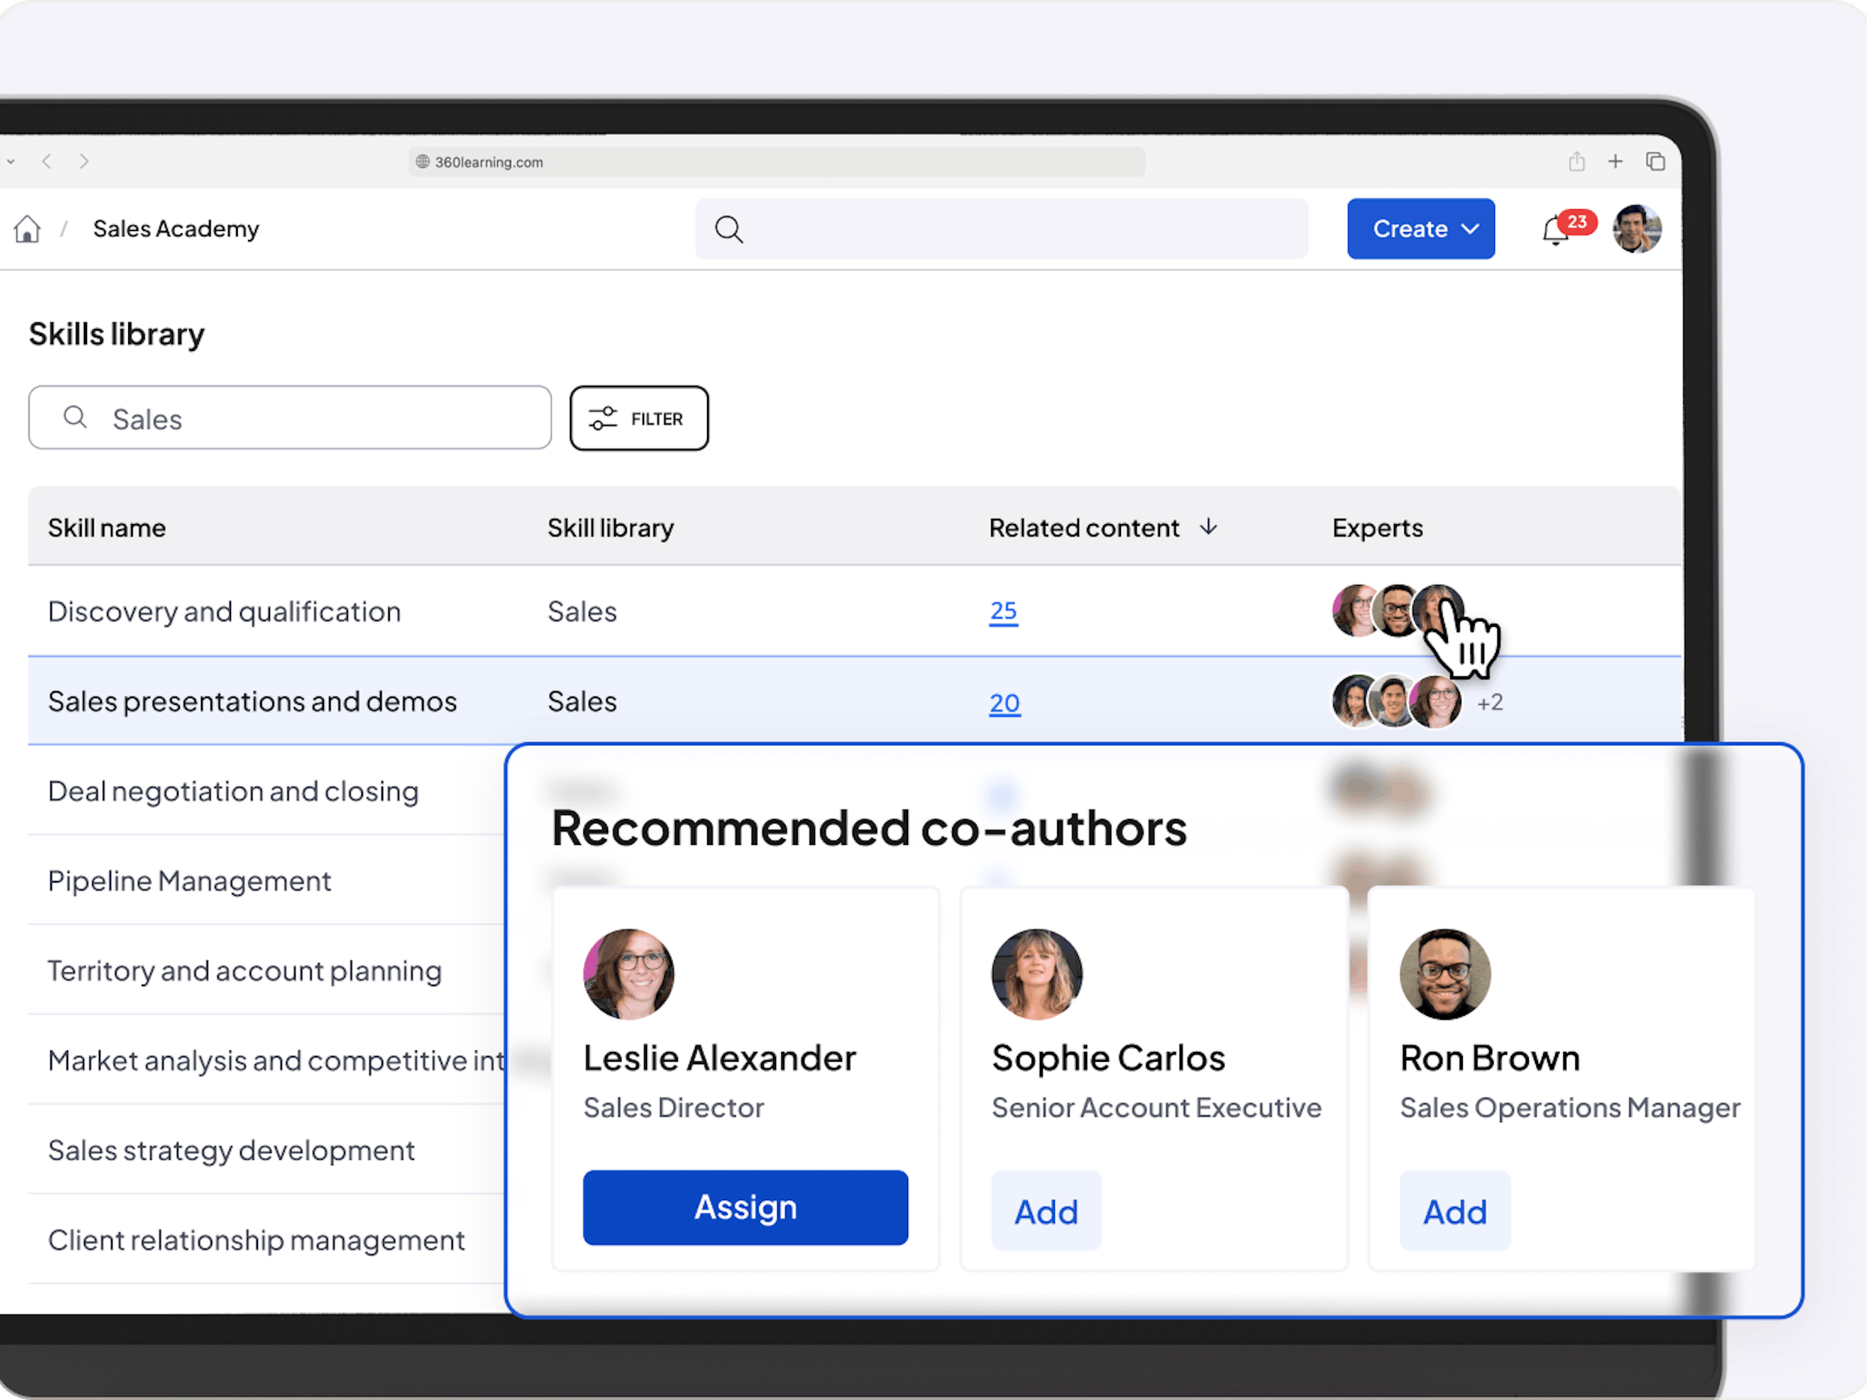The width and height of the screenshot is (1867, 1400).
Task: Expand the Create dropdown button
Action: (1421, 229)
